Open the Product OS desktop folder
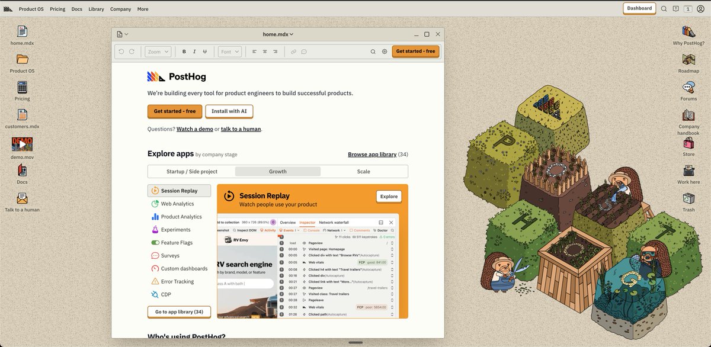This screenshot has height=347, width=711. point(23,59)
